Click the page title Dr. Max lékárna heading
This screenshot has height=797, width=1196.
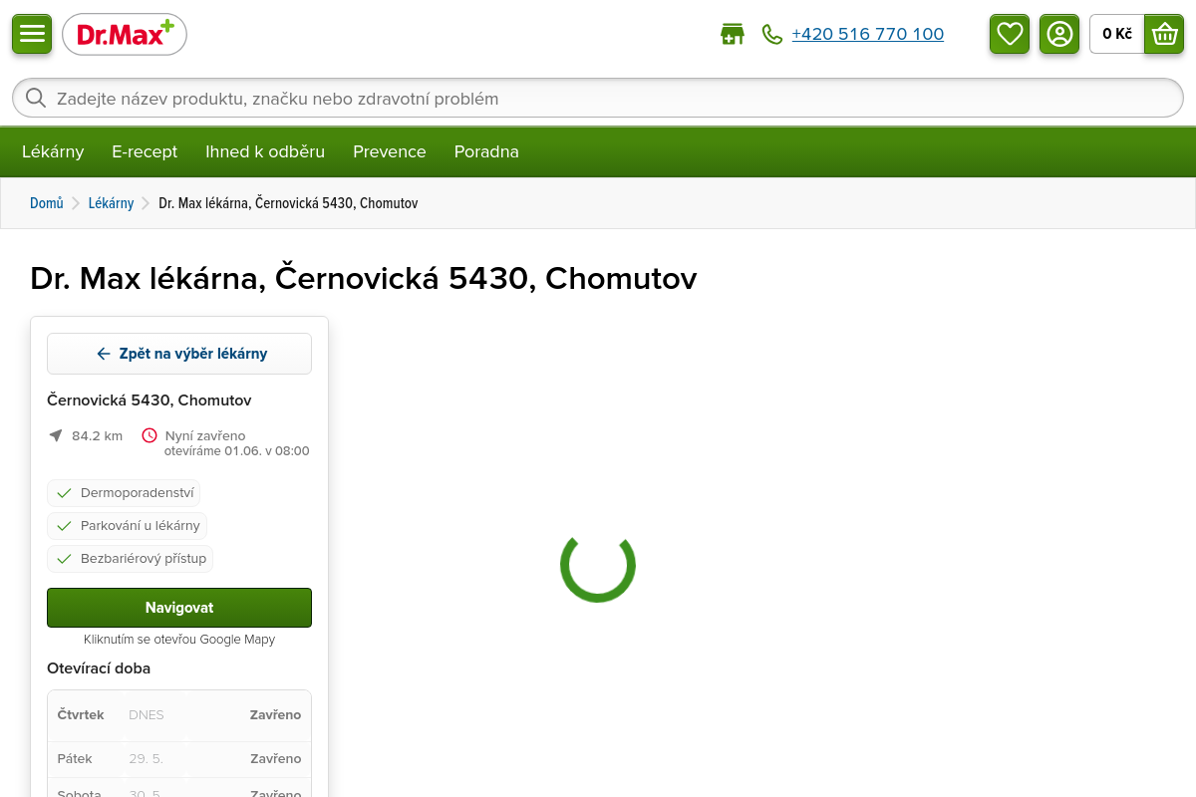(x=364, y=278)
